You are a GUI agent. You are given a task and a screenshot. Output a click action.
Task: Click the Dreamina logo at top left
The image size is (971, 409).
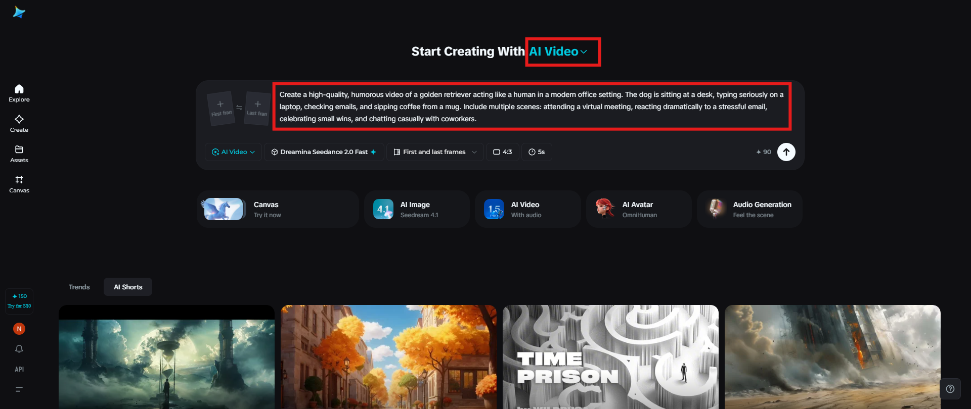pyautogui.click(x=19, y=12)
